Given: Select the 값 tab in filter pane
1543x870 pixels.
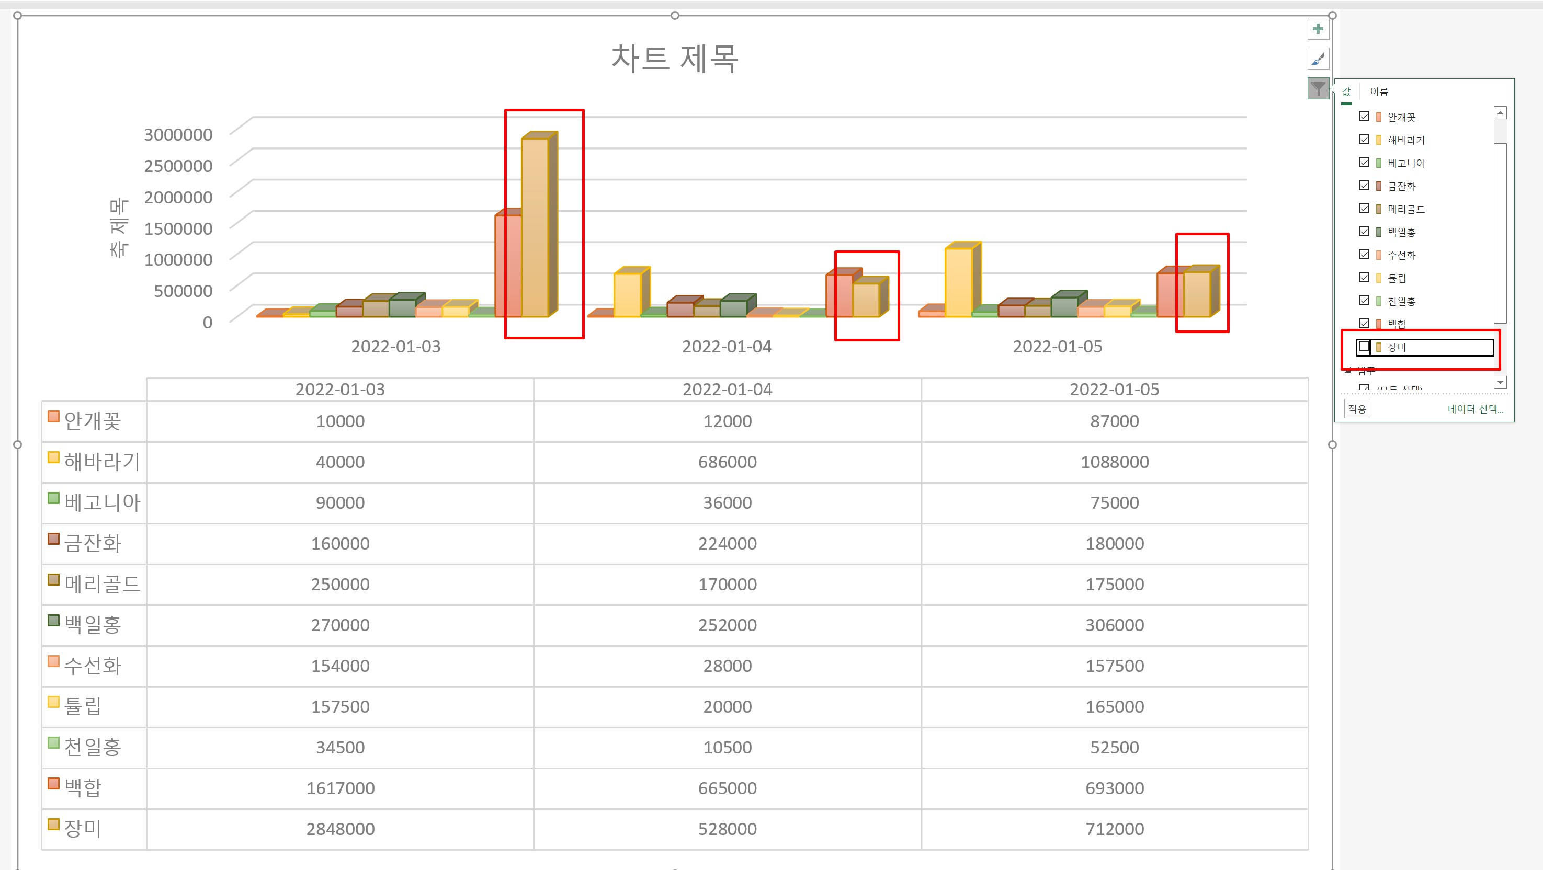Looking at the screenshot, I should (x=1346, y=91).
